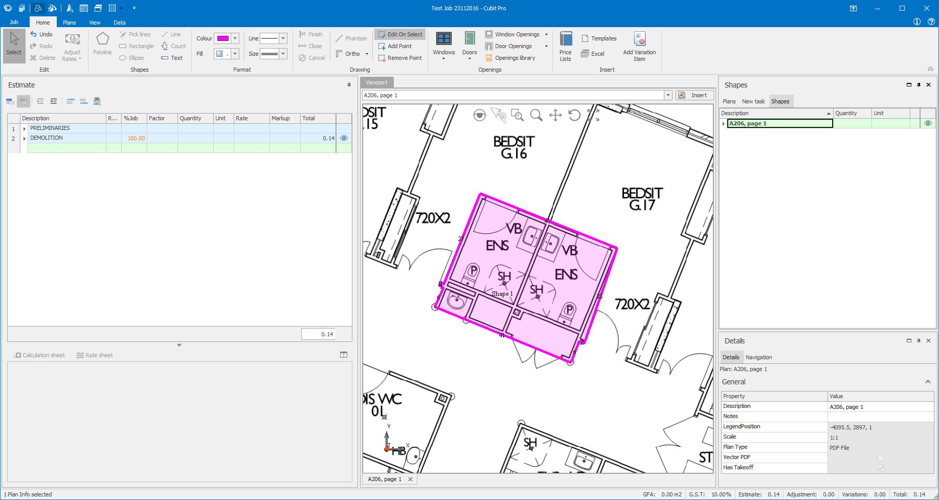Screen dimensions: 939x500
Task: Collapse the General properties section
Action: coord(927,382)
